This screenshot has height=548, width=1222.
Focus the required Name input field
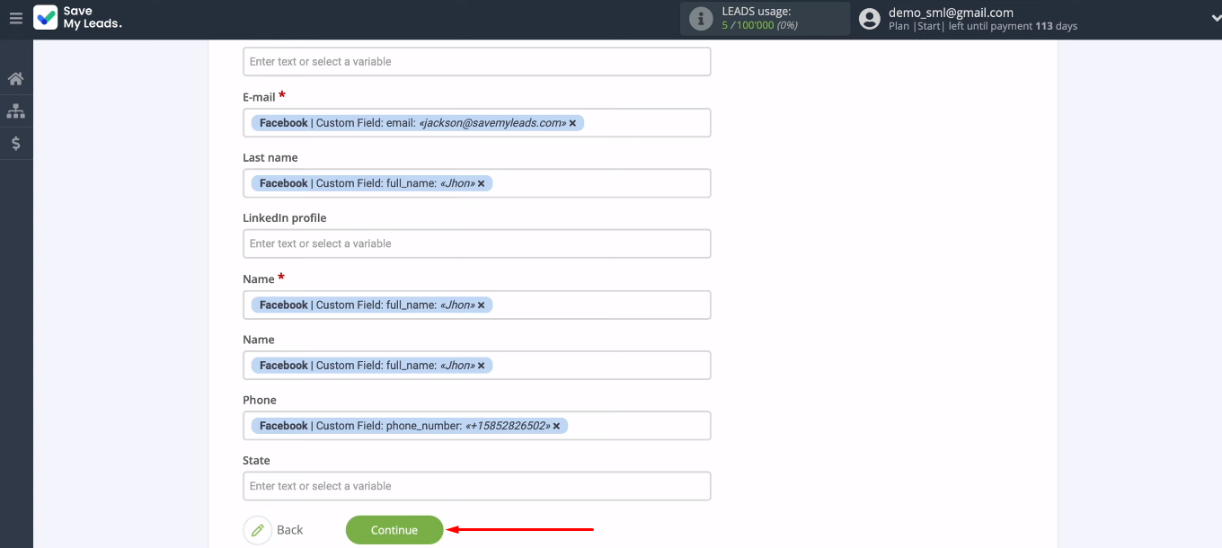477,305
